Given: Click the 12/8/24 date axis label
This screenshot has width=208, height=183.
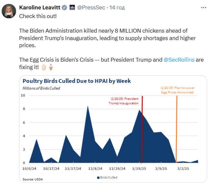Looking at the screenshot, I should (95, 168).
